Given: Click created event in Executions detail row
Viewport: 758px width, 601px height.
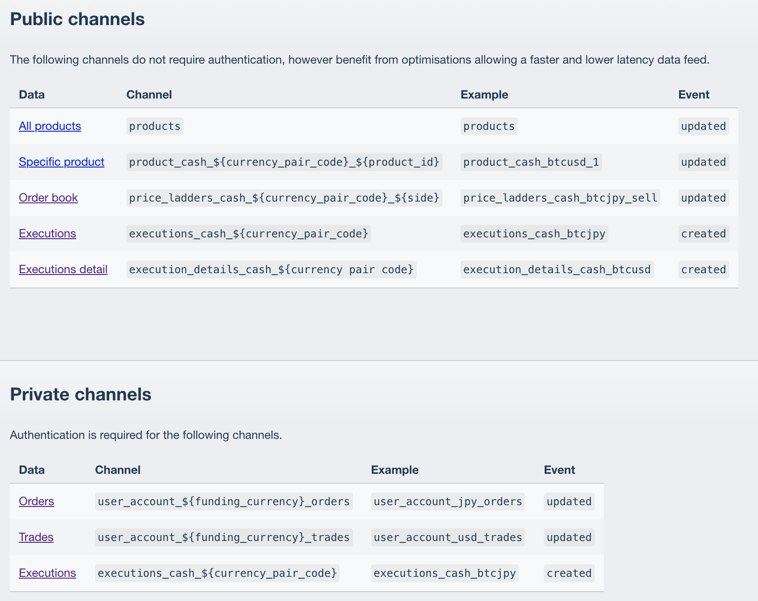Looking at the screenshot, I should click(704, 270).
